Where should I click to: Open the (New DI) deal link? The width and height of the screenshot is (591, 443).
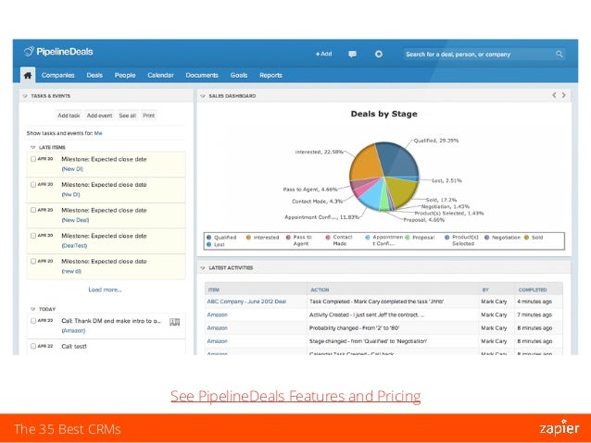click(x=72, y=169)
